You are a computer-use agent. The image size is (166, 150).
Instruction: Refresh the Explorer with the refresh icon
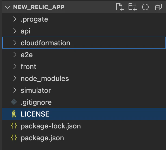[x=145, y=7]
